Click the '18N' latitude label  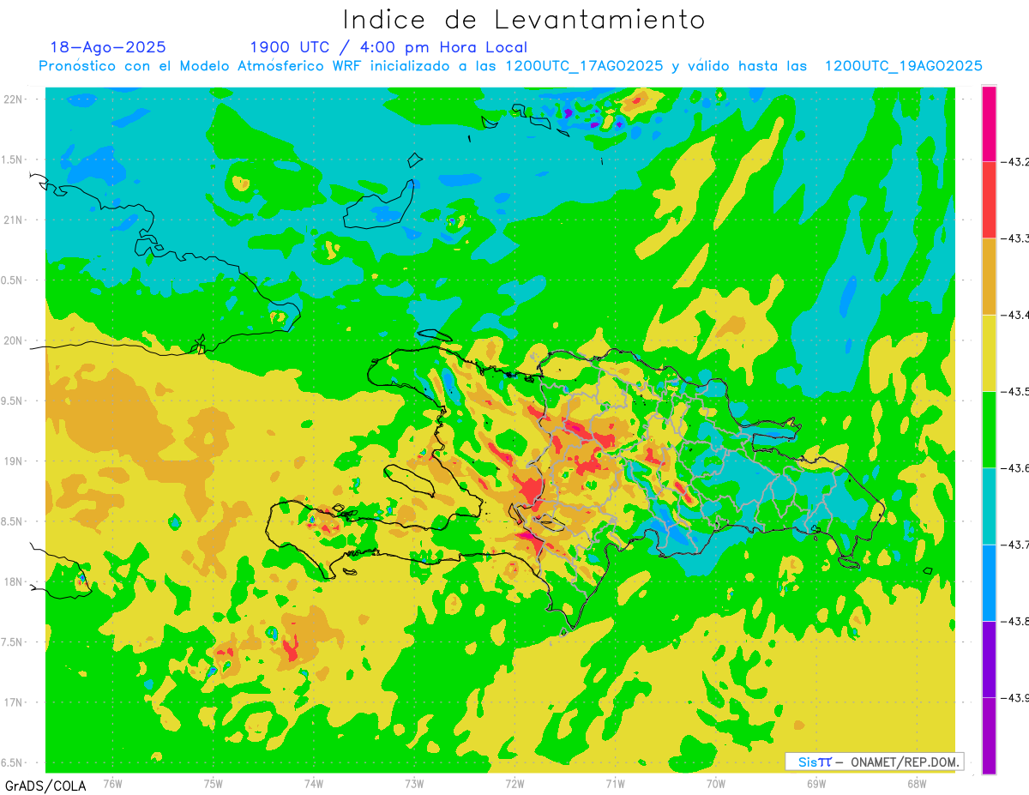tap(14, 582)
